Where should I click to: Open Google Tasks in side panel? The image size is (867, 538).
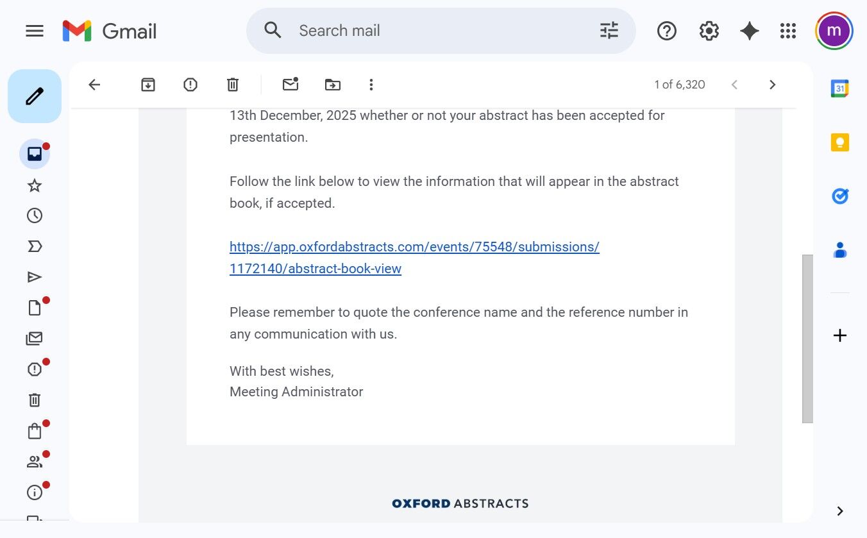(x=840, y=196)
